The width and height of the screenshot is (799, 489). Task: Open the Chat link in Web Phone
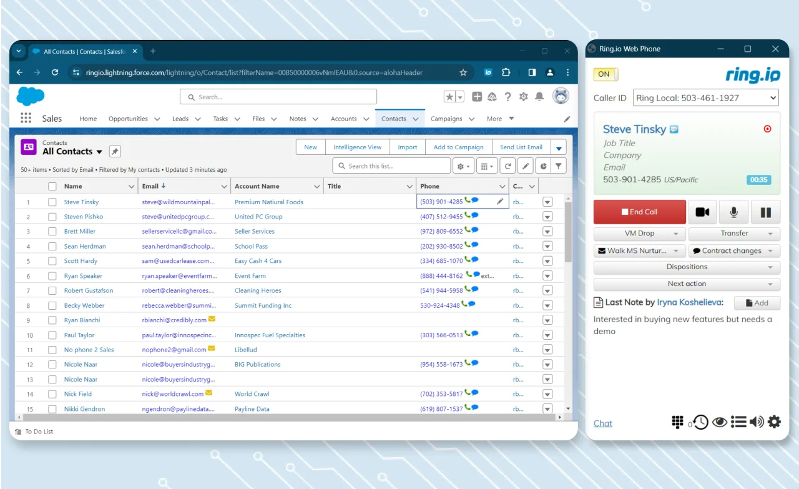pyautogui.click(x=602, y=423)
